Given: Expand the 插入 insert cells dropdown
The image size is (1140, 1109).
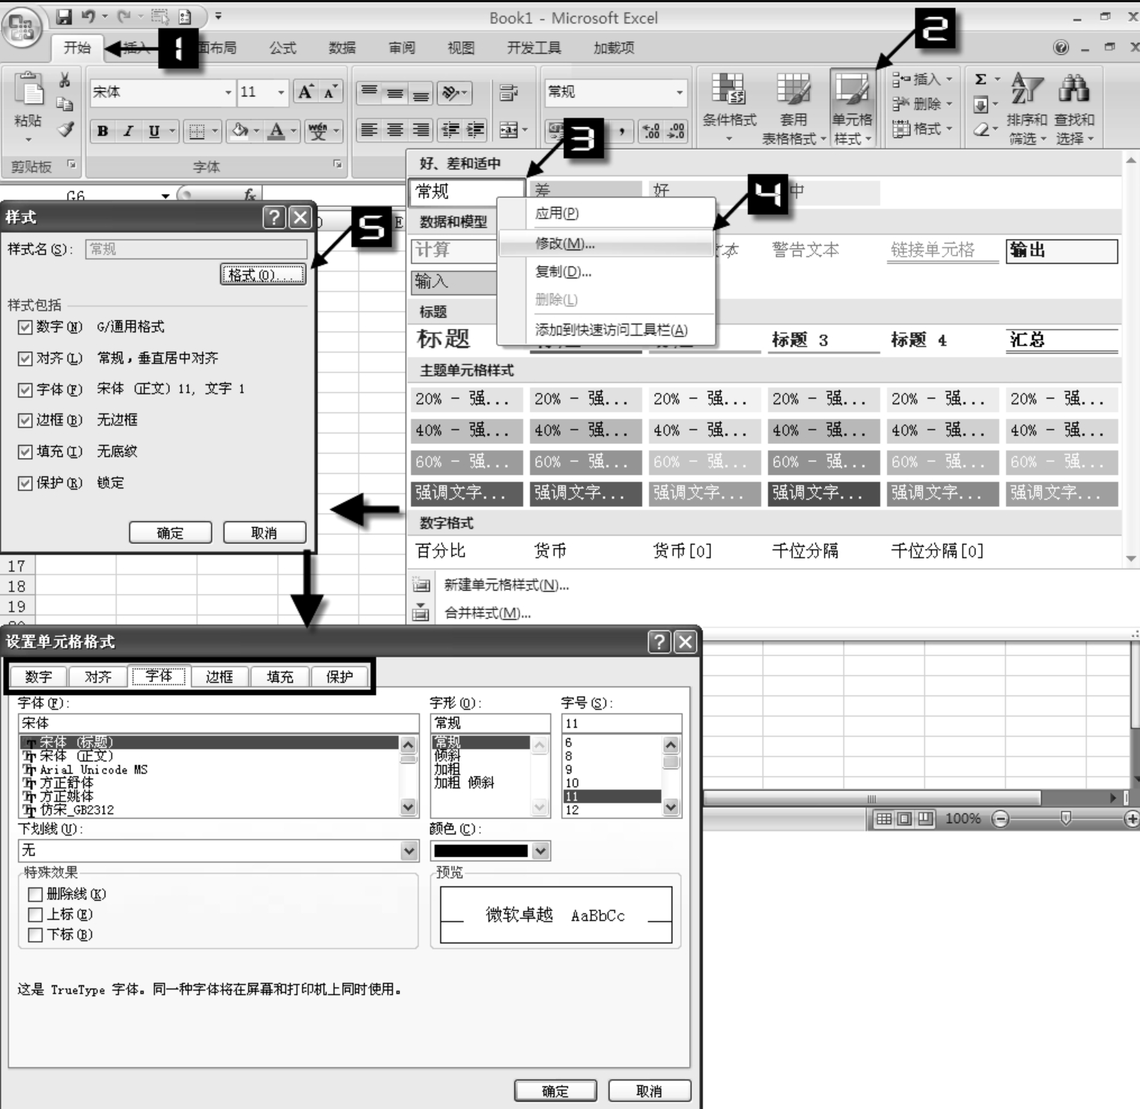Looking at the screenshot, I should coord(949,79).
